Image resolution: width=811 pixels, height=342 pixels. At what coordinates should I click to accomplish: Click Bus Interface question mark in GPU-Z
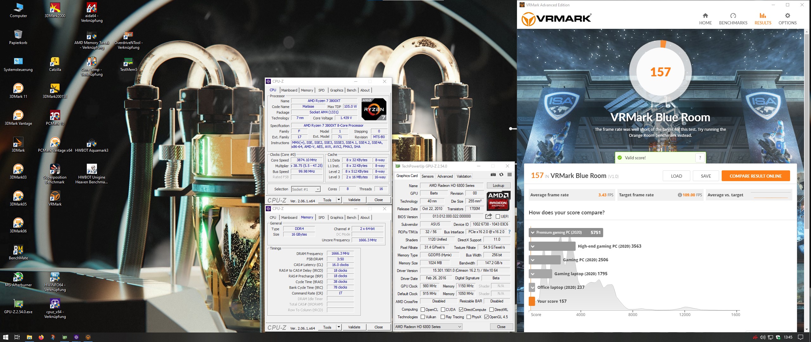coord(509,232)
